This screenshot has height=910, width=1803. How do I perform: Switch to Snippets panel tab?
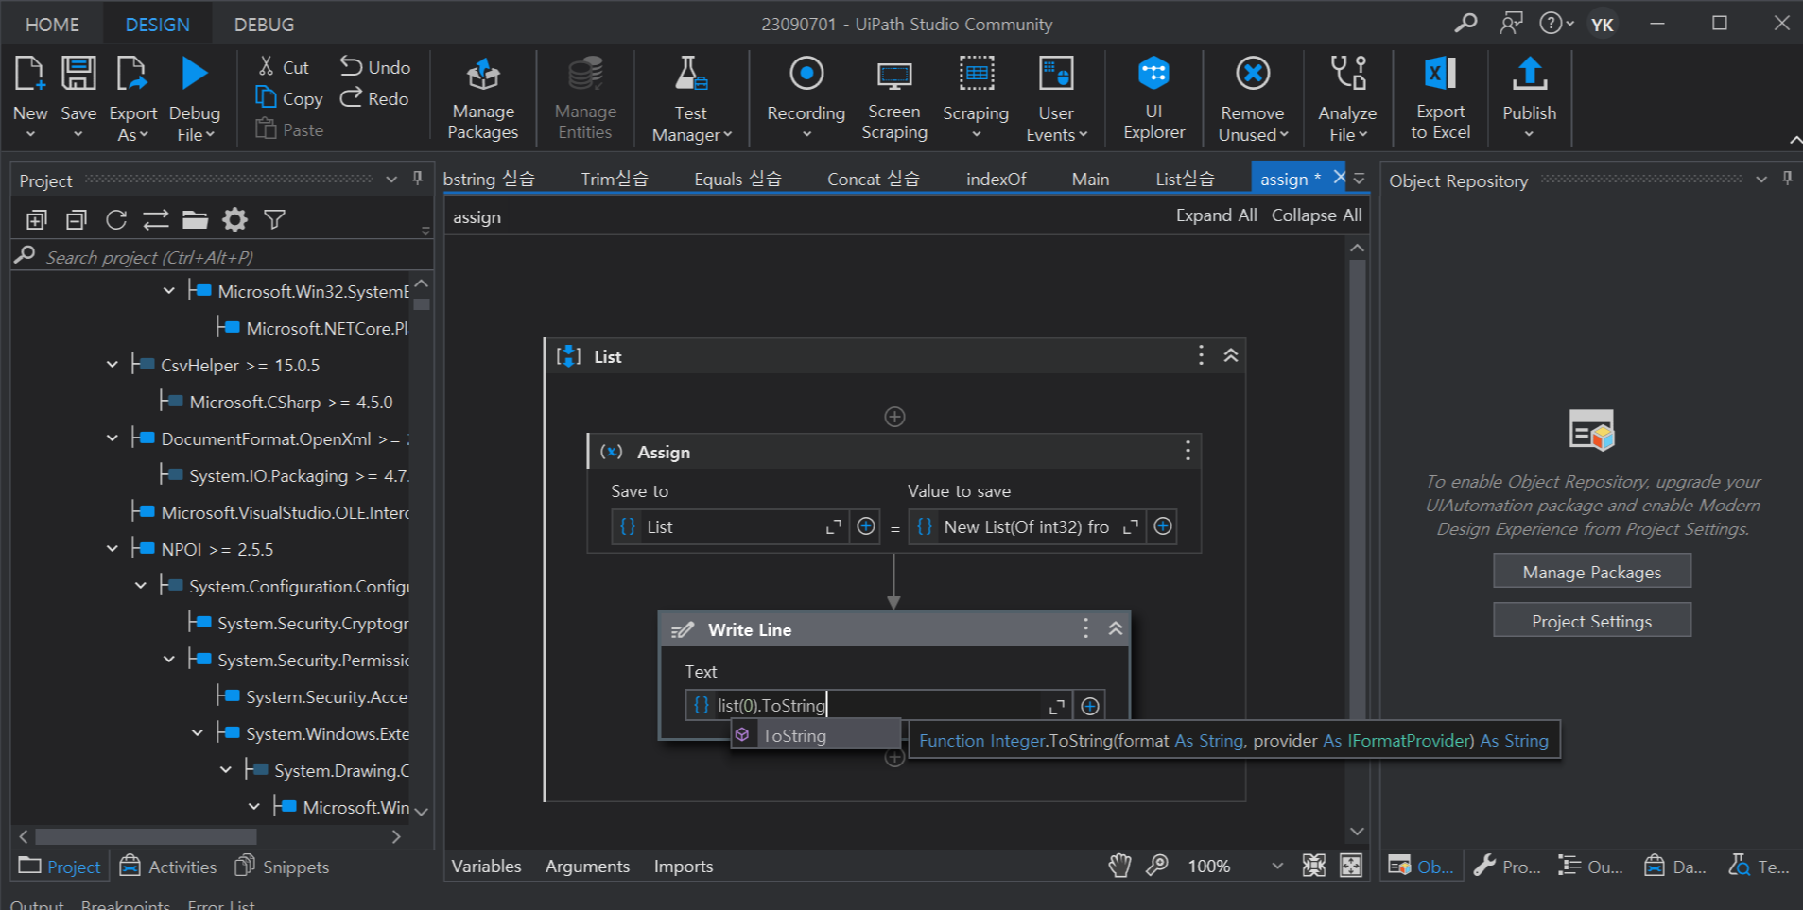tap(282, 867)
